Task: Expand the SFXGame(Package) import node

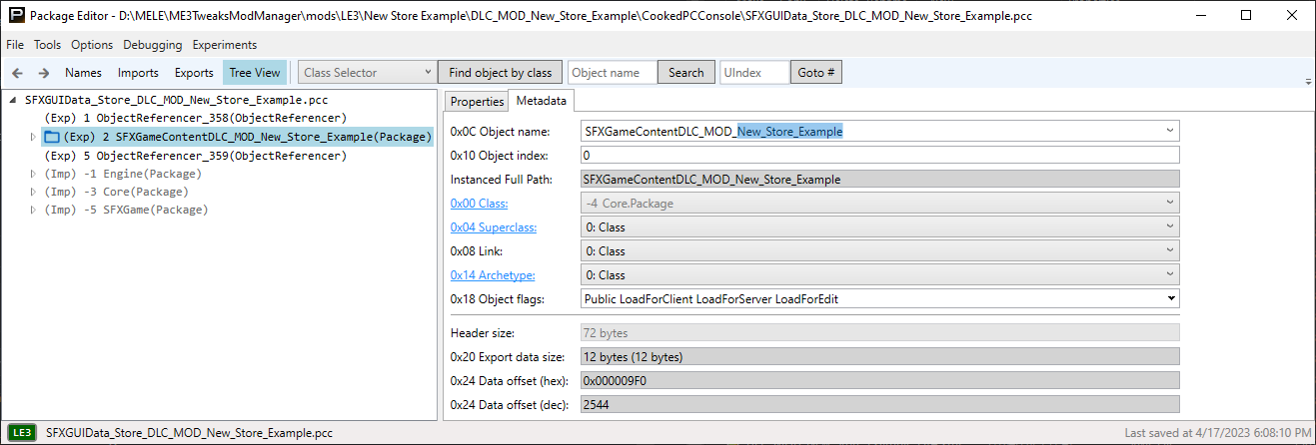Action: pyautogui.click(x=34, y=210)
